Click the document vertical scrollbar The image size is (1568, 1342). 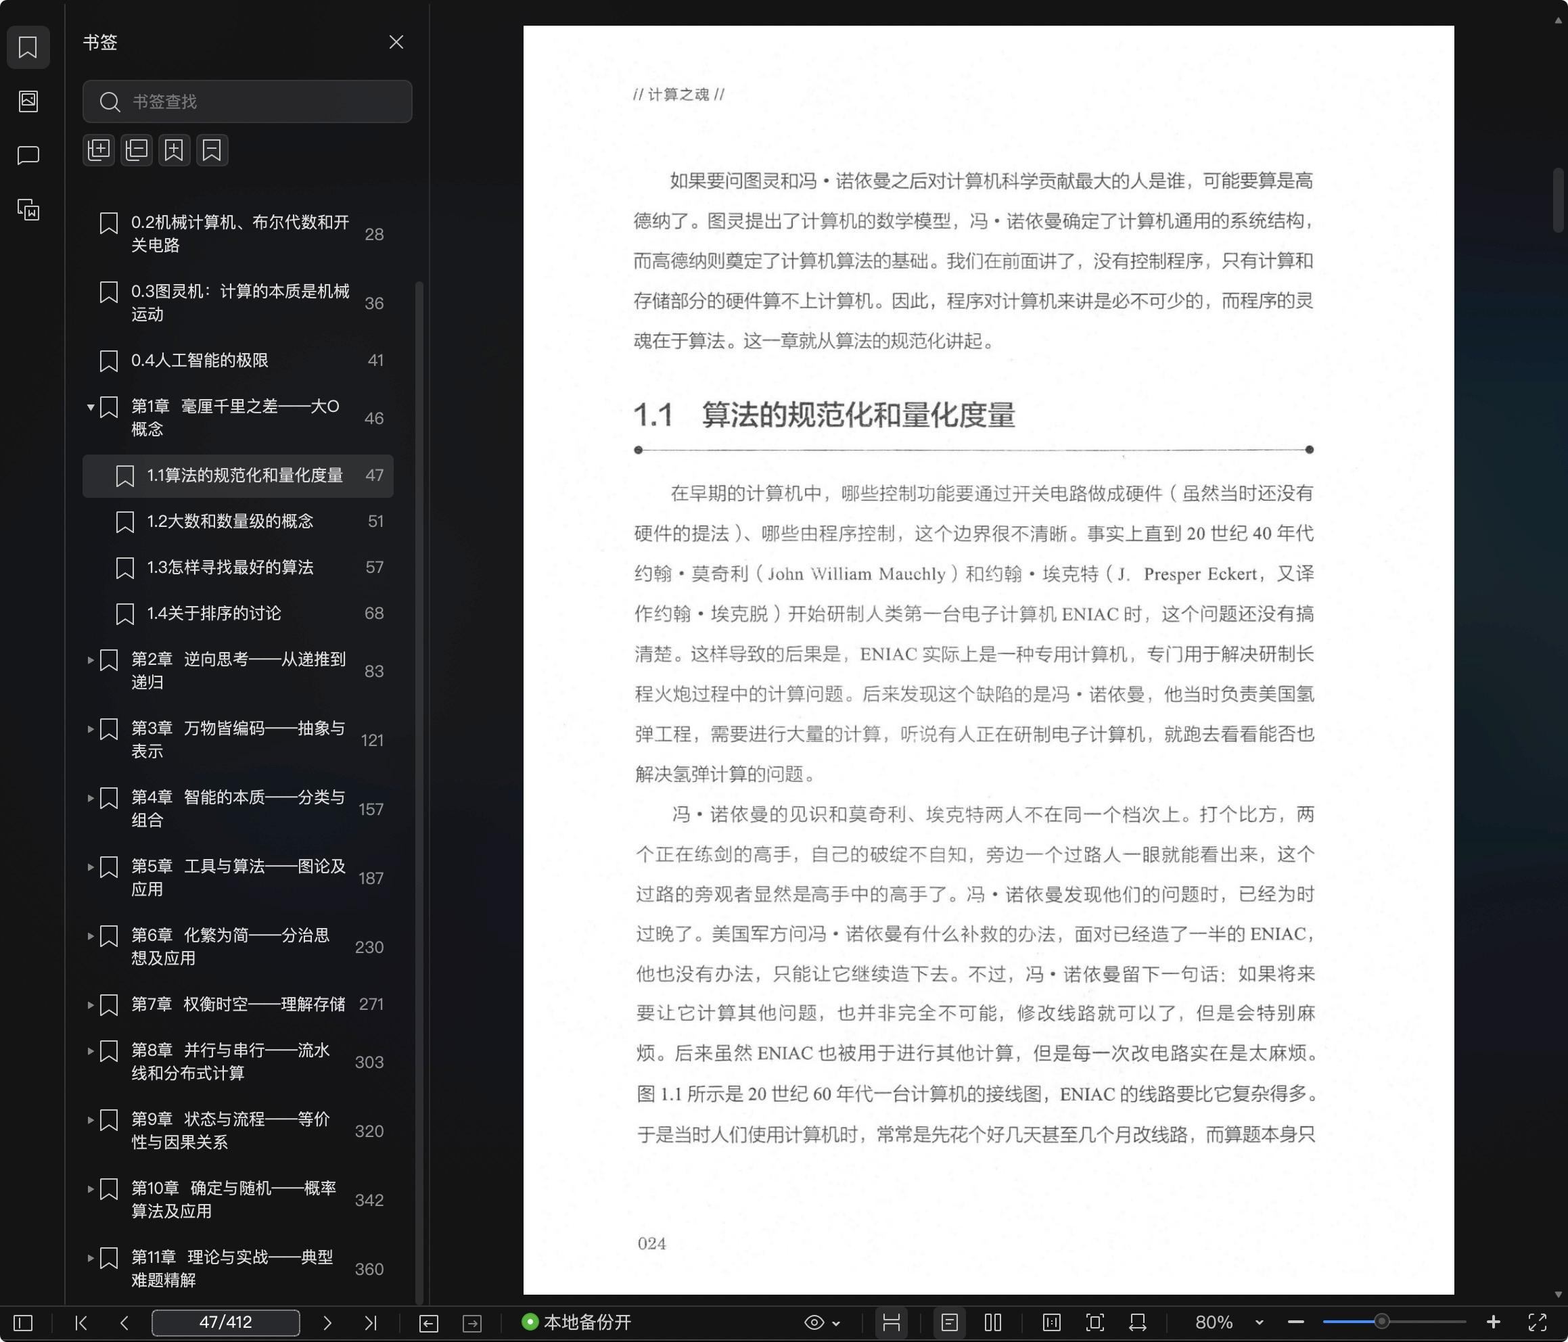1558,202
